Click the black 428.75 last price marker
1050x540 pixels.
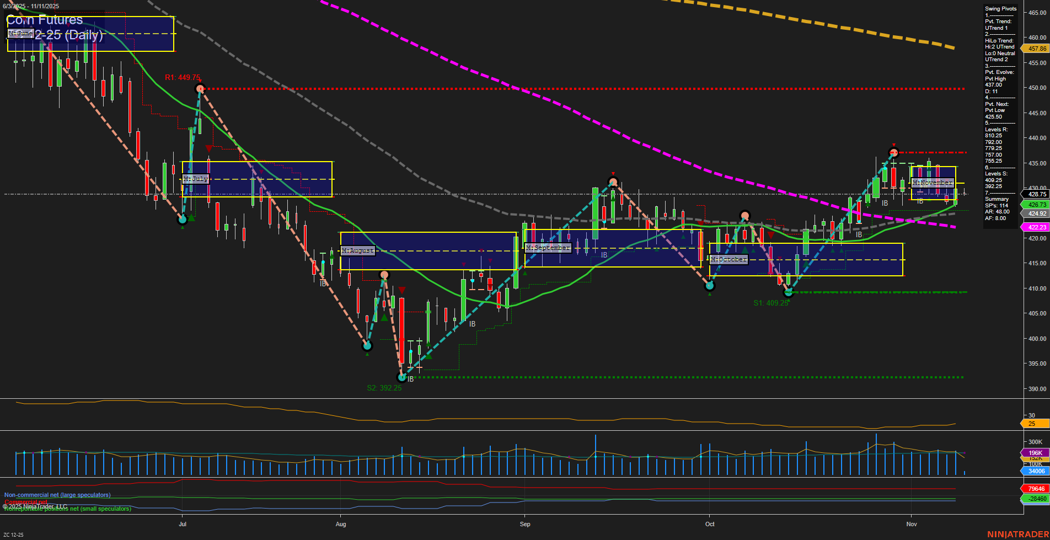(x=1037, y=195)
